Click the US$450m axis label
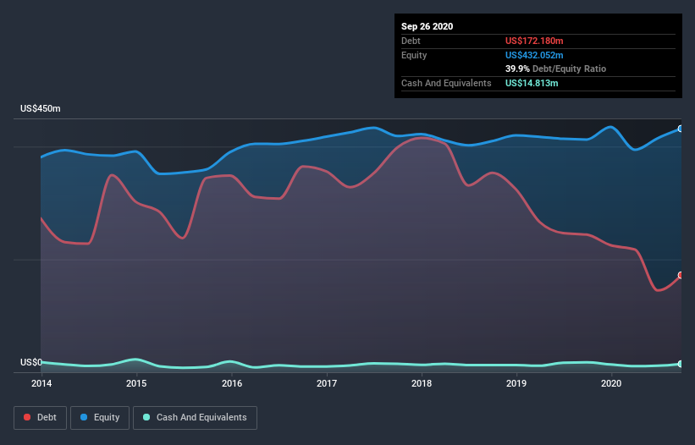The height and width of the screenshot is (445, 695). click(x=41, y=108)
